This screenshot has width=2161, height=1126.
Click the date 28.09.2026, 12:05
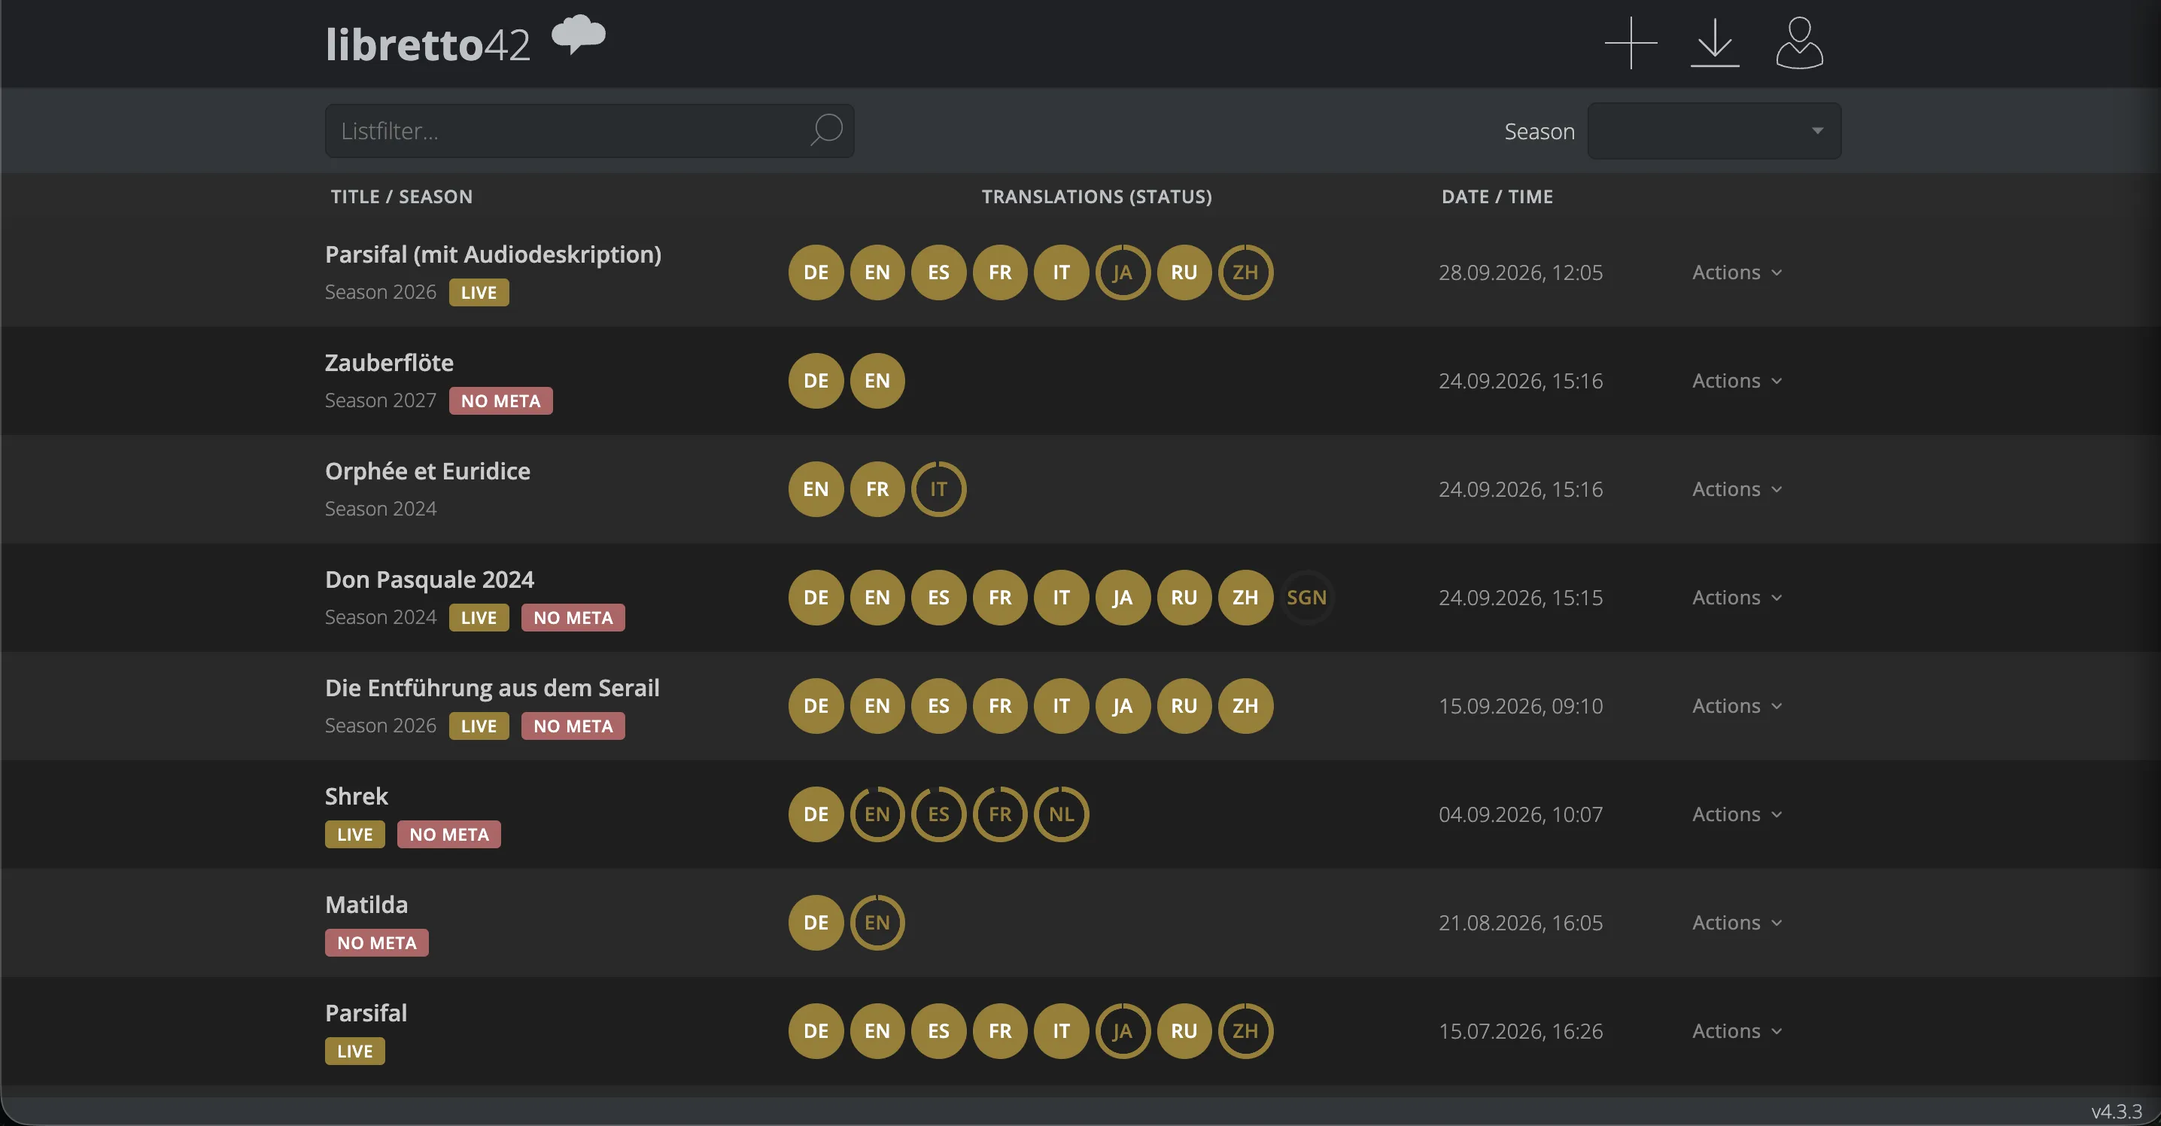[x=1521, y=272]
